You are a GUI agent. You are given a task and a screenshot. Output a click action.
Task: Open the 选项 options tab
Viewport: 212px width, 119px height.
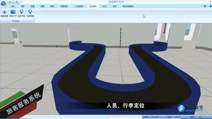point(114,6)
